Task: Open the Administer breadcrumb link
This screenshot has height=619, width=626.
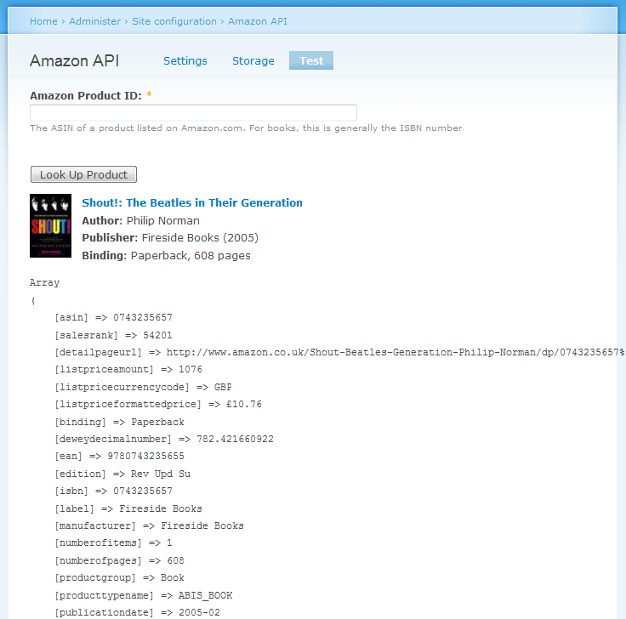Action: [94, 21]
